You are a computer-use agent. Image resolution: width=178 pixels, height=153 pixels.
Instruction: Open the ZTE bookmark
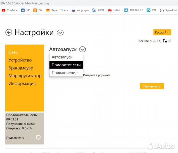tap(151, 10)
